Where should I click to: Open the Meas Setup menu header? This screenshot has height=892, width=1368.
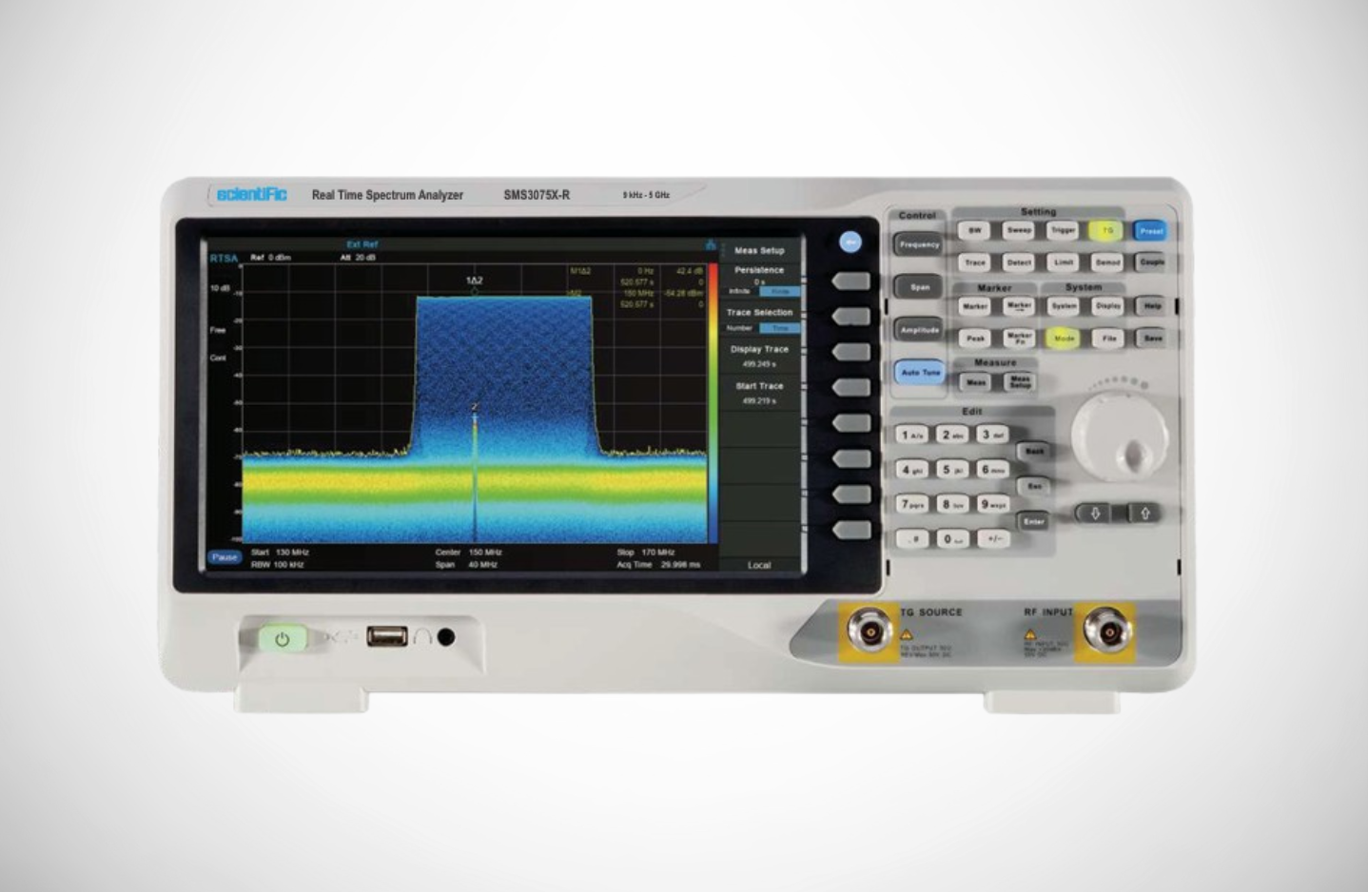(x=759, y=250)
